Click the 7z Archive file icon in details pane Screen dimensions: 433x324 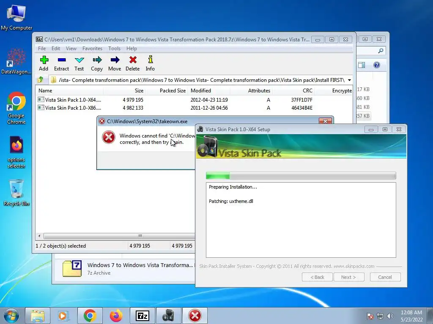click(x=72, y=268)
